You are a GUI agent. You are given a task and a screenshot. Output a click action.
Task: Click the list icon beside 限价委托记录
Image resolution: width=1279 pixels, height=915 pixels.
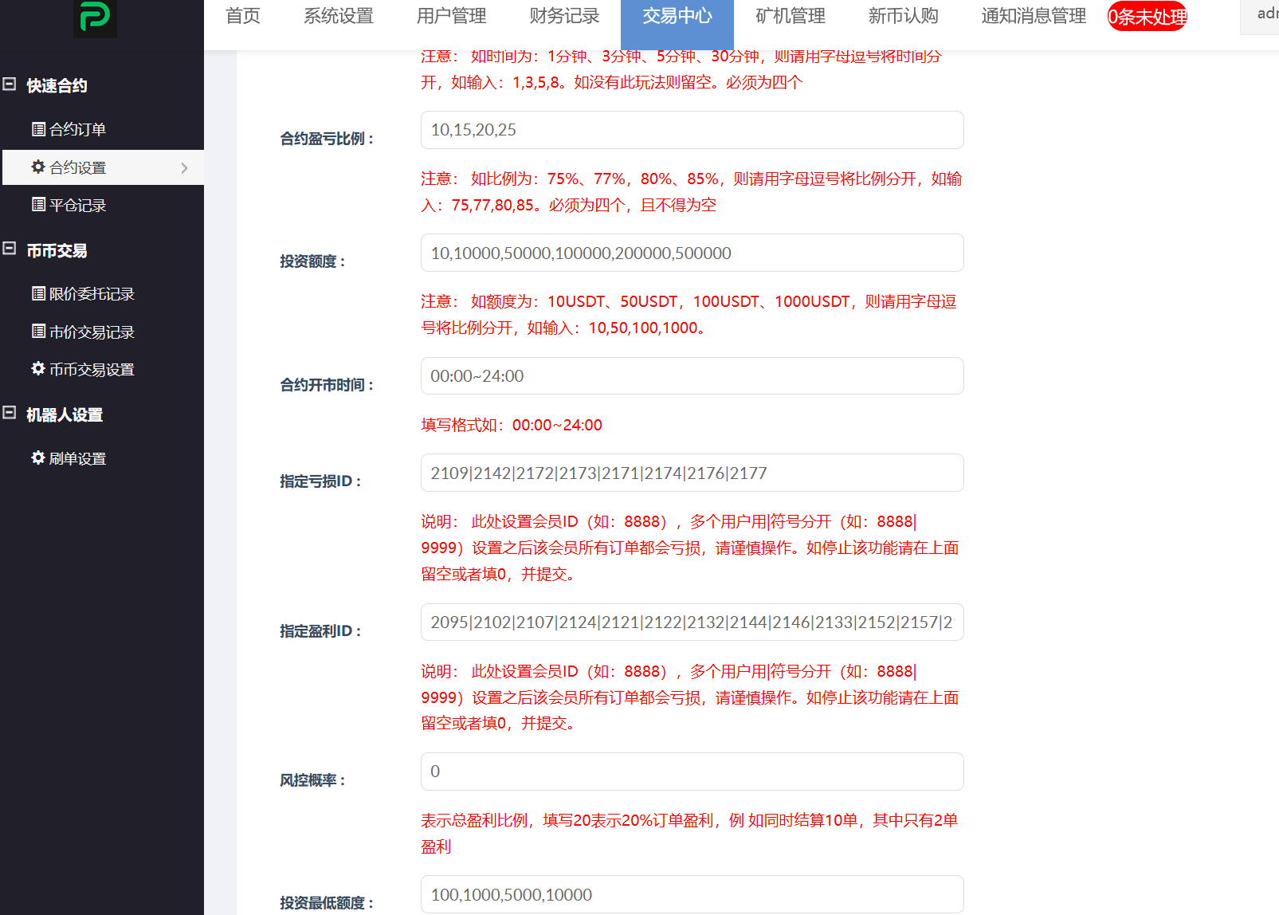[x=38, y=293]
